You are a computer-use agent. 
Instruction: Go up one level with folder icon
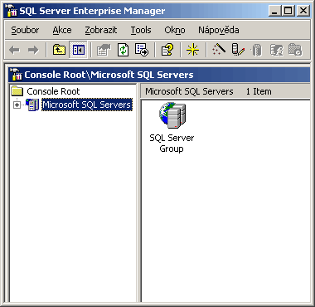click(59, 50)
